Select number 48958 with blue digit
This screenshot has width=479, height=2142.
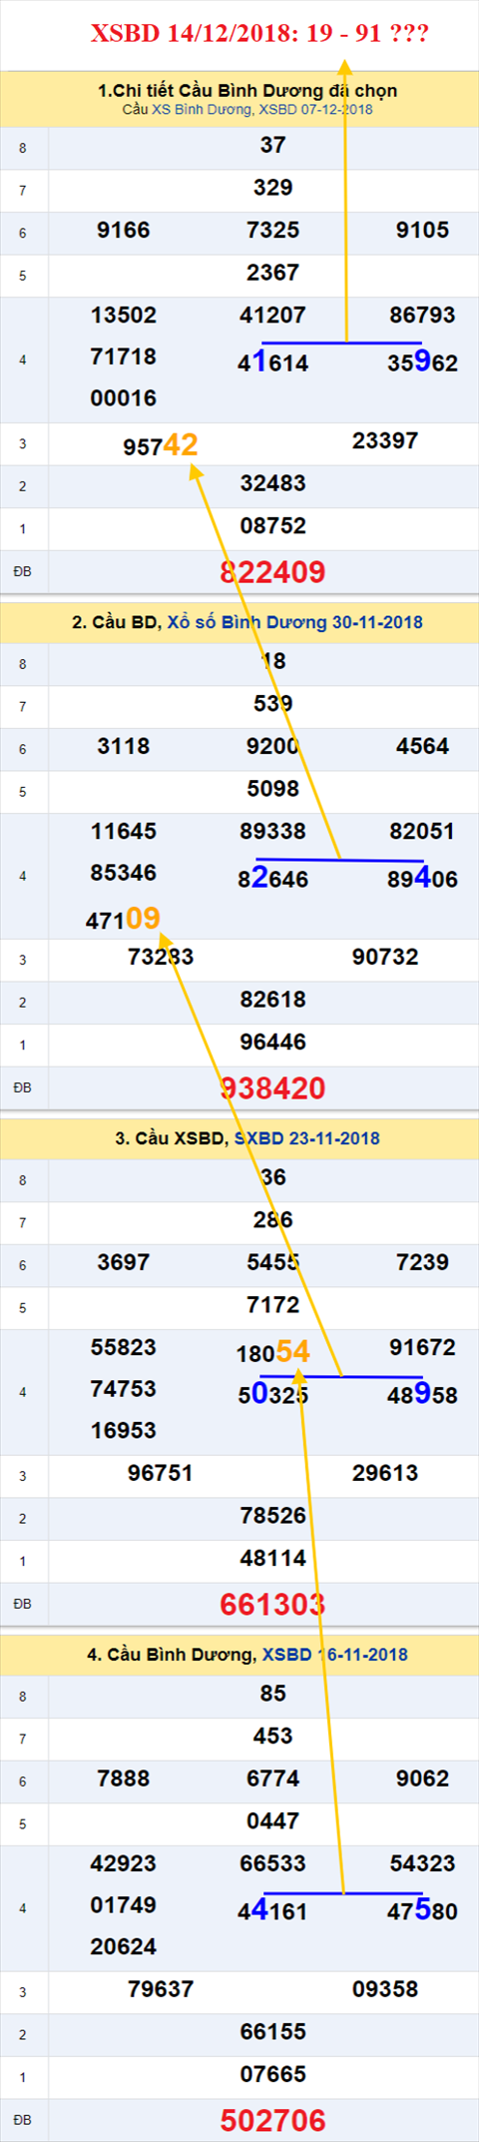click(422, 1395)
